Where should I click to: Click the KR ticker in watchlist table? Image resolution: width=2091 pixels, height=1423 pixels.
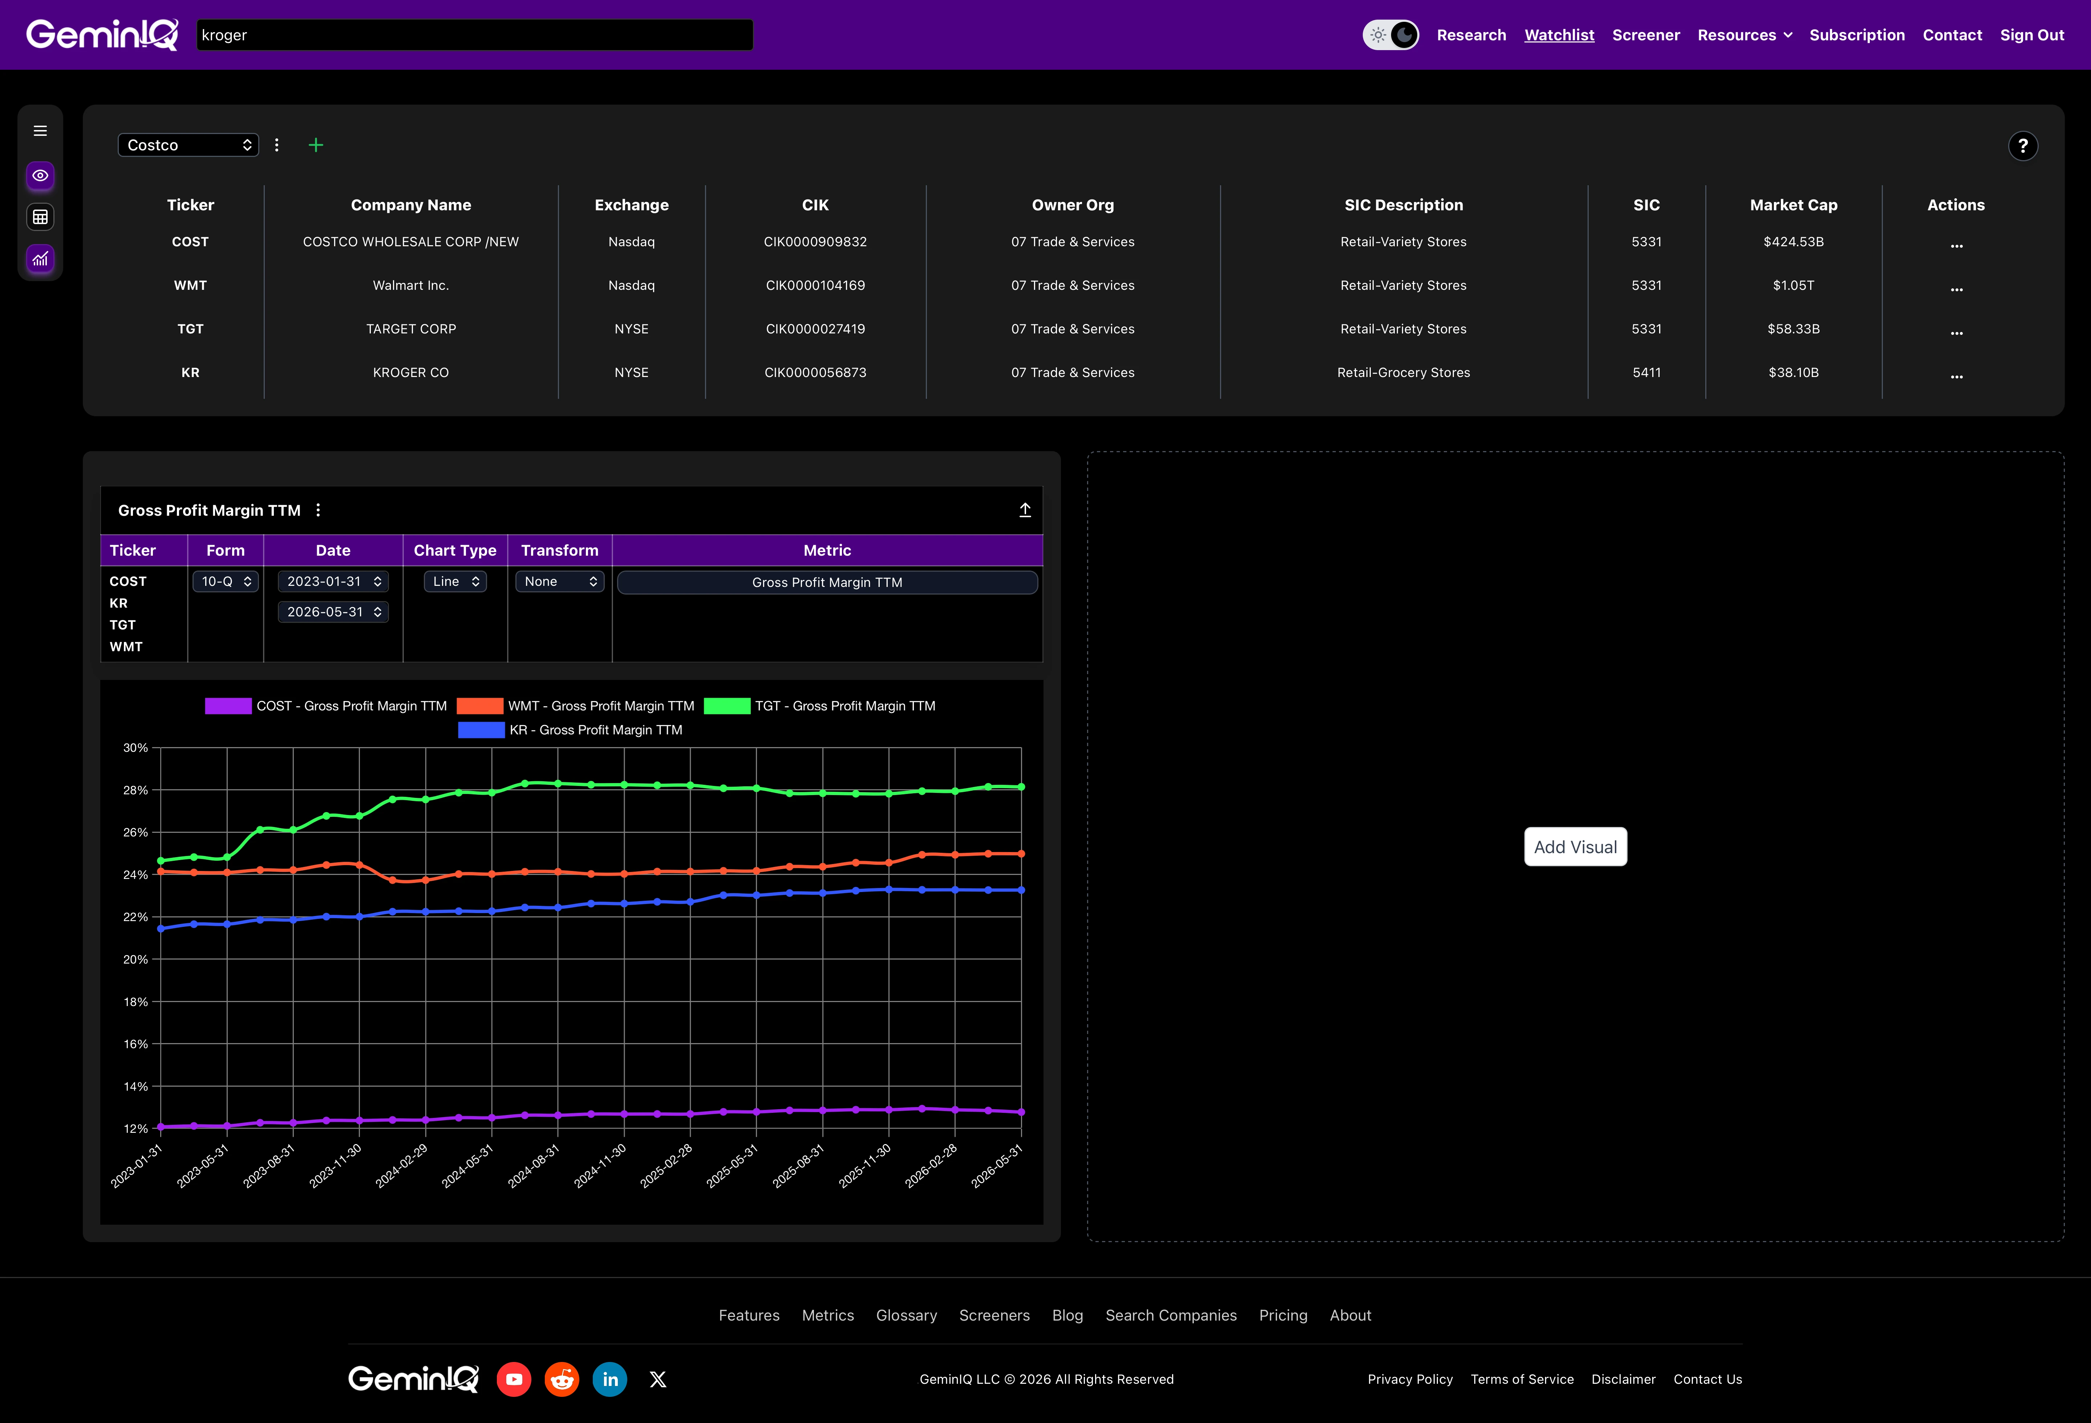pos(191,372)
